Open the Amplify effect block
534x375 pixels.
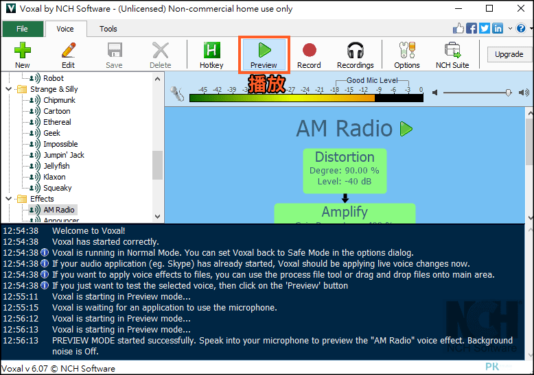tap(345, 213)
